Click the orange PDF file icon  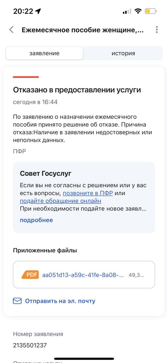(x=30, y=275)
